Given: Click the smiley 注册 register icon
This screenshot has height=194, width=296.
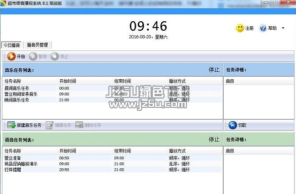Looking at the screenshot, I should [x=240, y=28].
